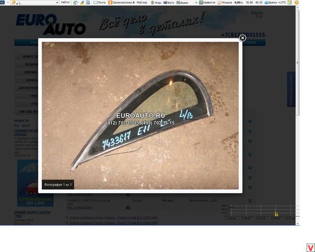
Task: Click the '40.35' currency rate value
Action: click(x=259, y=3)
